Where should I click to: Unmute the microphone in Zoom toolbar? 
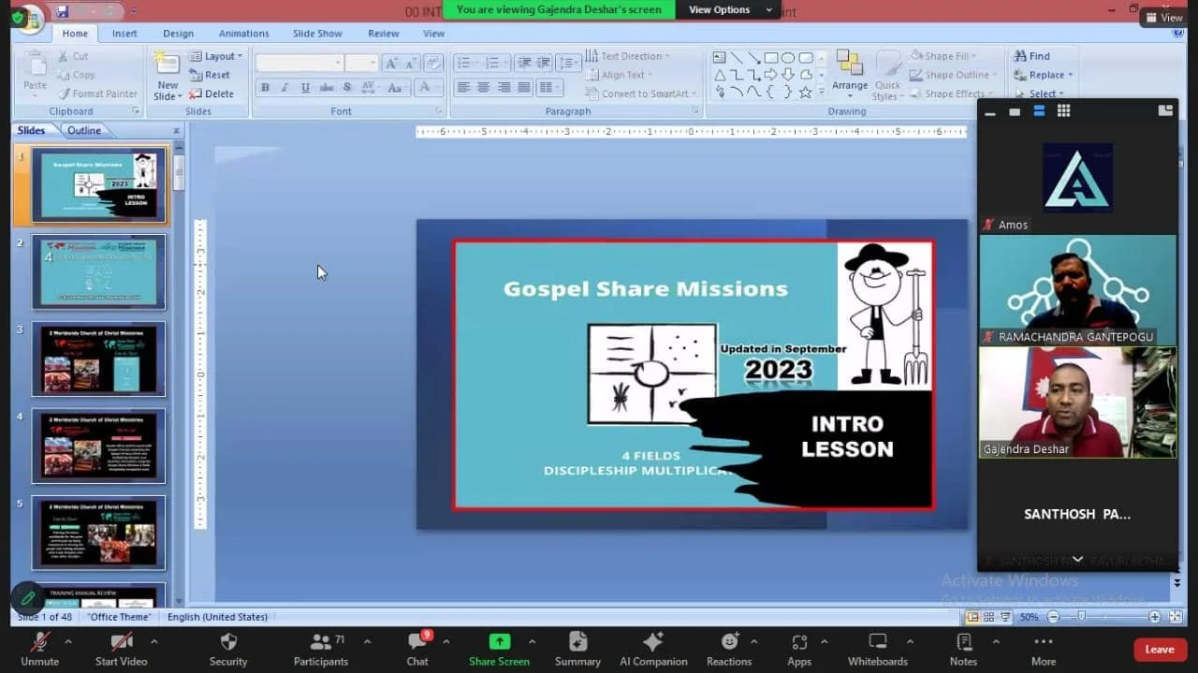pyautogui.click(x=39, y=649)
